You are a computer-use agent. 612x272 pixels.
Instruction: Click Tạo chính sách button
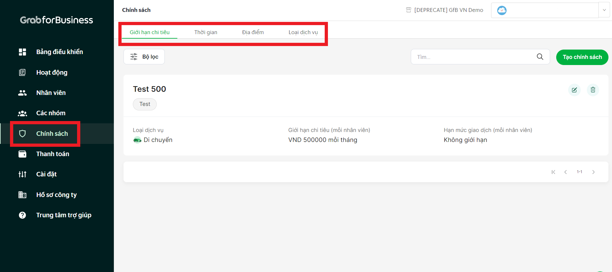[x=582, y=57]
